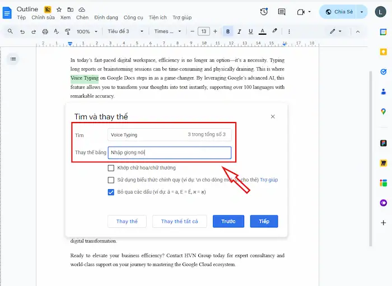Click the Print icon in the toolbar
The height and width of the screenshot is (286, 392).
[44, 31]
